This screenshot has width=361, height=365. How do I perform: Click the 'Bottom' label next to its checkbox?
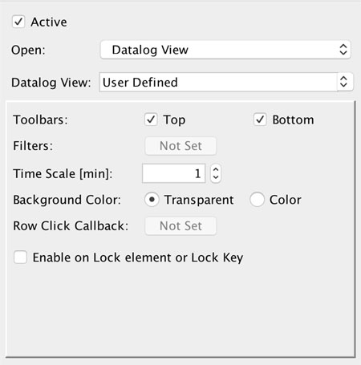(293, 120)
